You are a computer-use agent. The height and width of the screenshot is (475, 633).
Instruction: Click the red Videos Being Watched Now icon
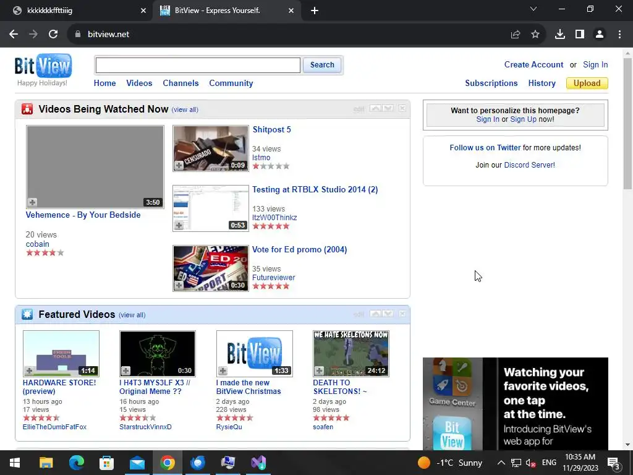27,109
